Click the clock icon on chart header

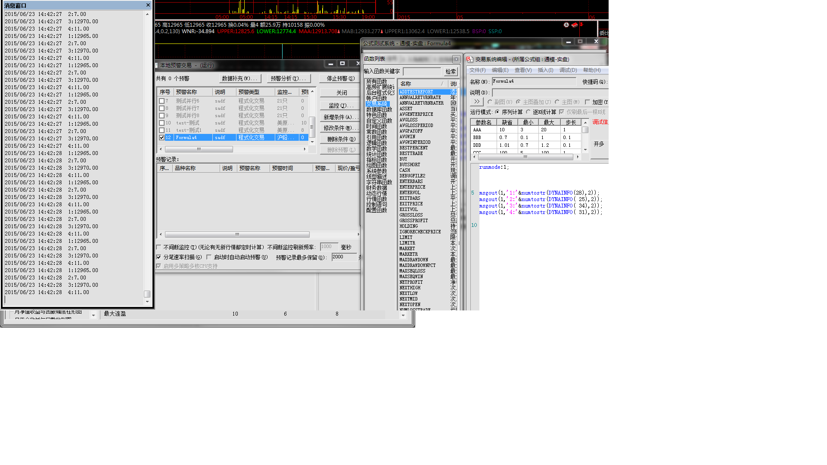[x=566, y=25]
